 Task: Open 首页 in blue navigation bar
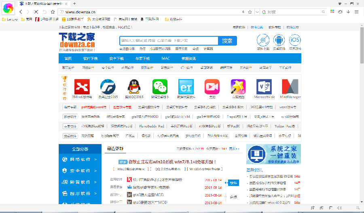click(68, 58)
